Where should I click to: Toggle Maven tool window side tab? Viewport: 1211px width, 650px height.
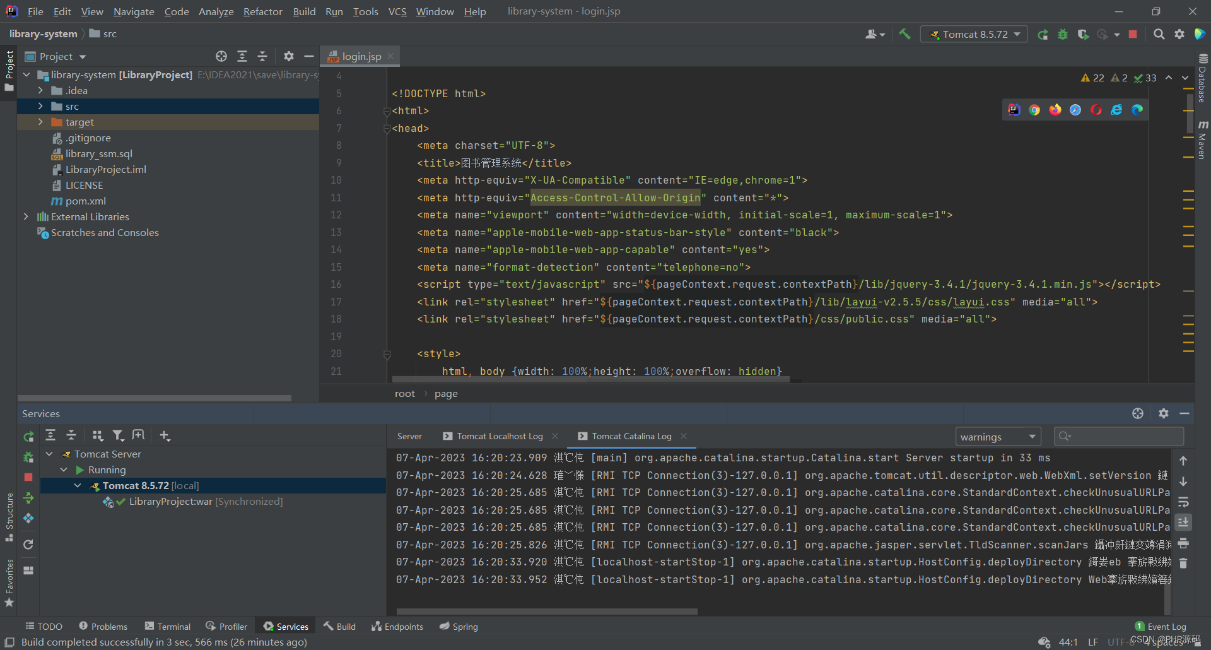click(x=1202, y=140)
